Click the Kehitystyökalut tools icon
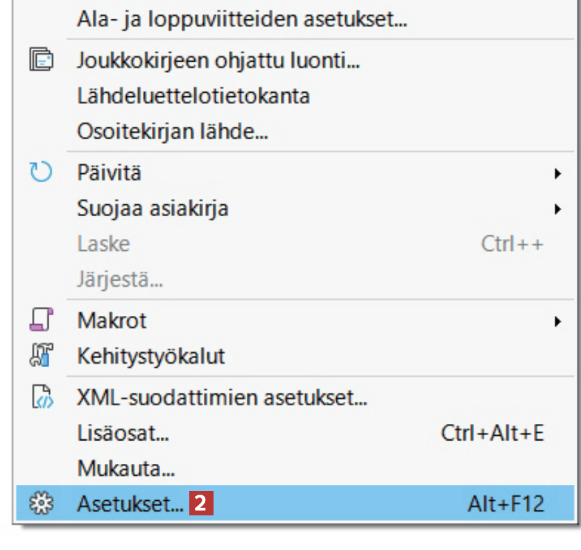Viewport: 581px width, 550px height. 41,356
